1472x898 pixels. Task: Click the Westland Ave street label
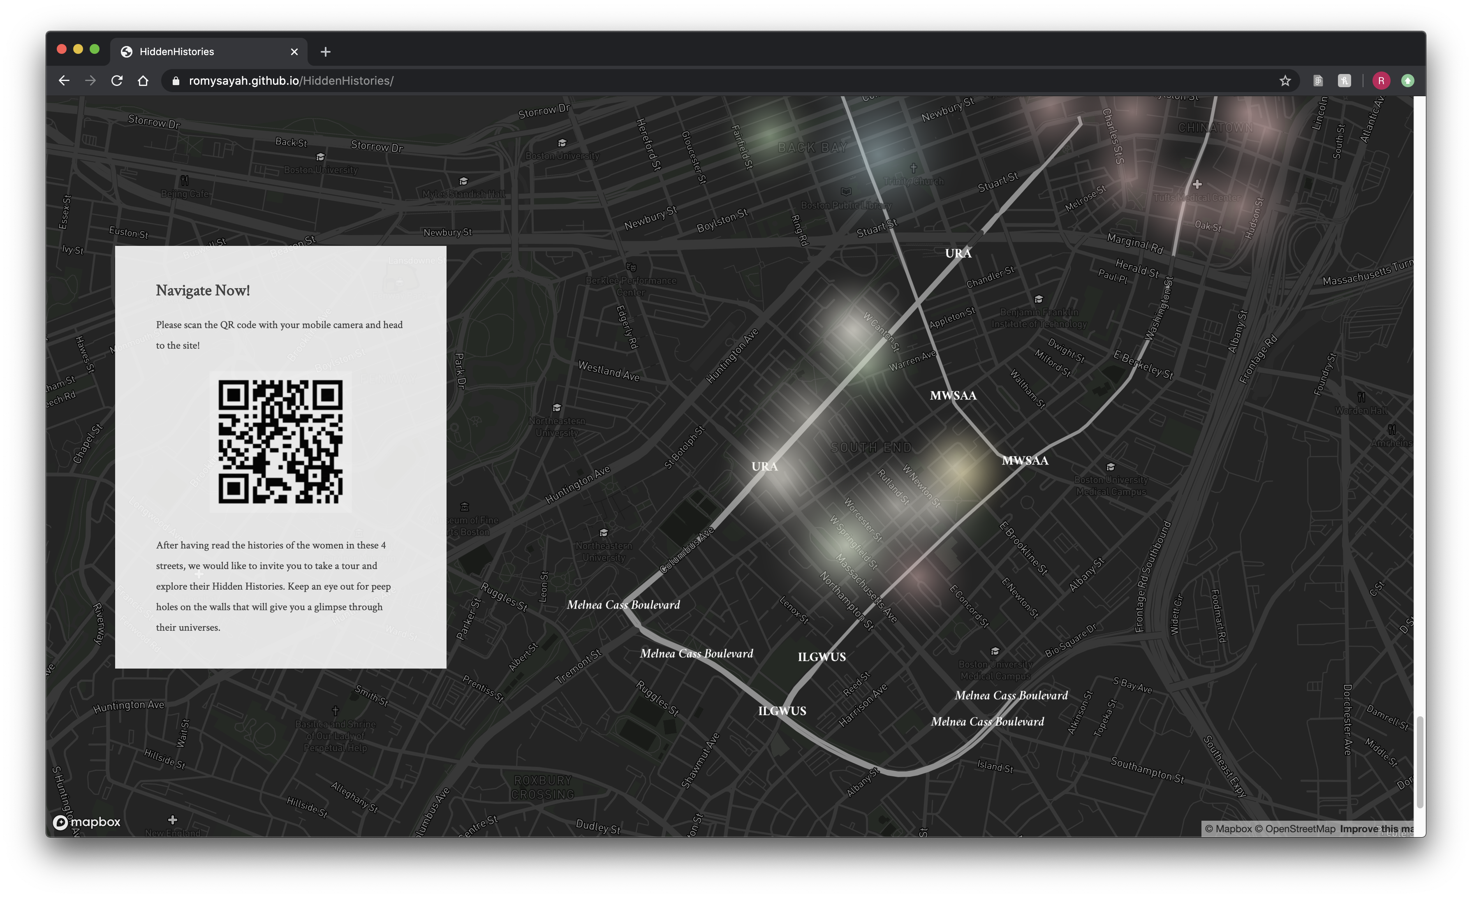[x=609, y=371]
